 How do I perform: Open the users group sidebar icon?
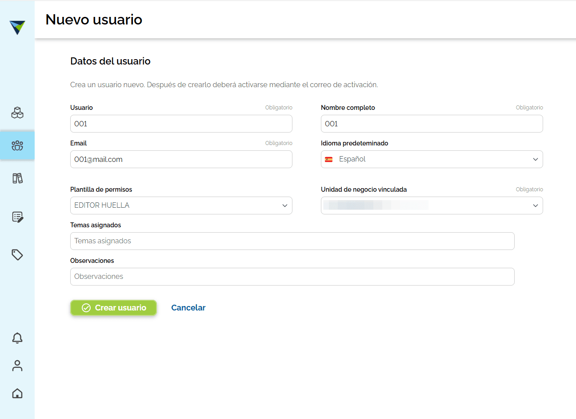click(x=17, y=145)
